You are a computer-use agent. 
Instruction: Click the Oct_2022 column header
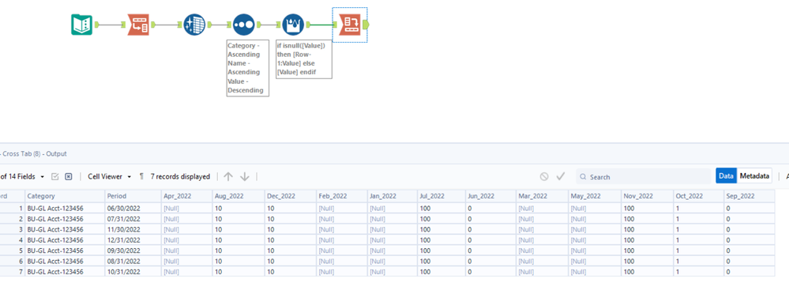(x=698, y=196)
